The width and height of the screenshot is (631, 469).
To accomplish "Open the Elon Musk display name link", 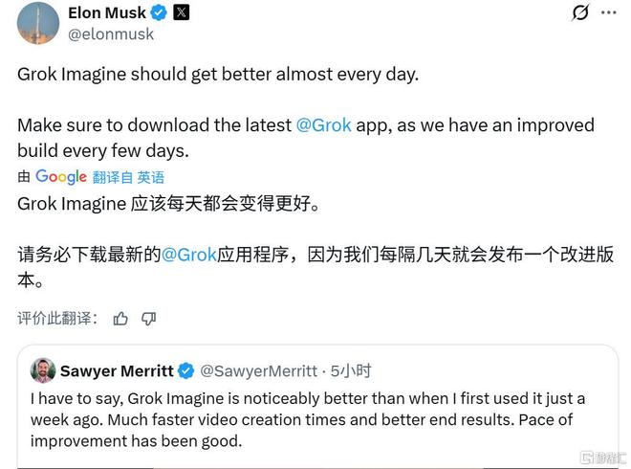I will 106,12.
